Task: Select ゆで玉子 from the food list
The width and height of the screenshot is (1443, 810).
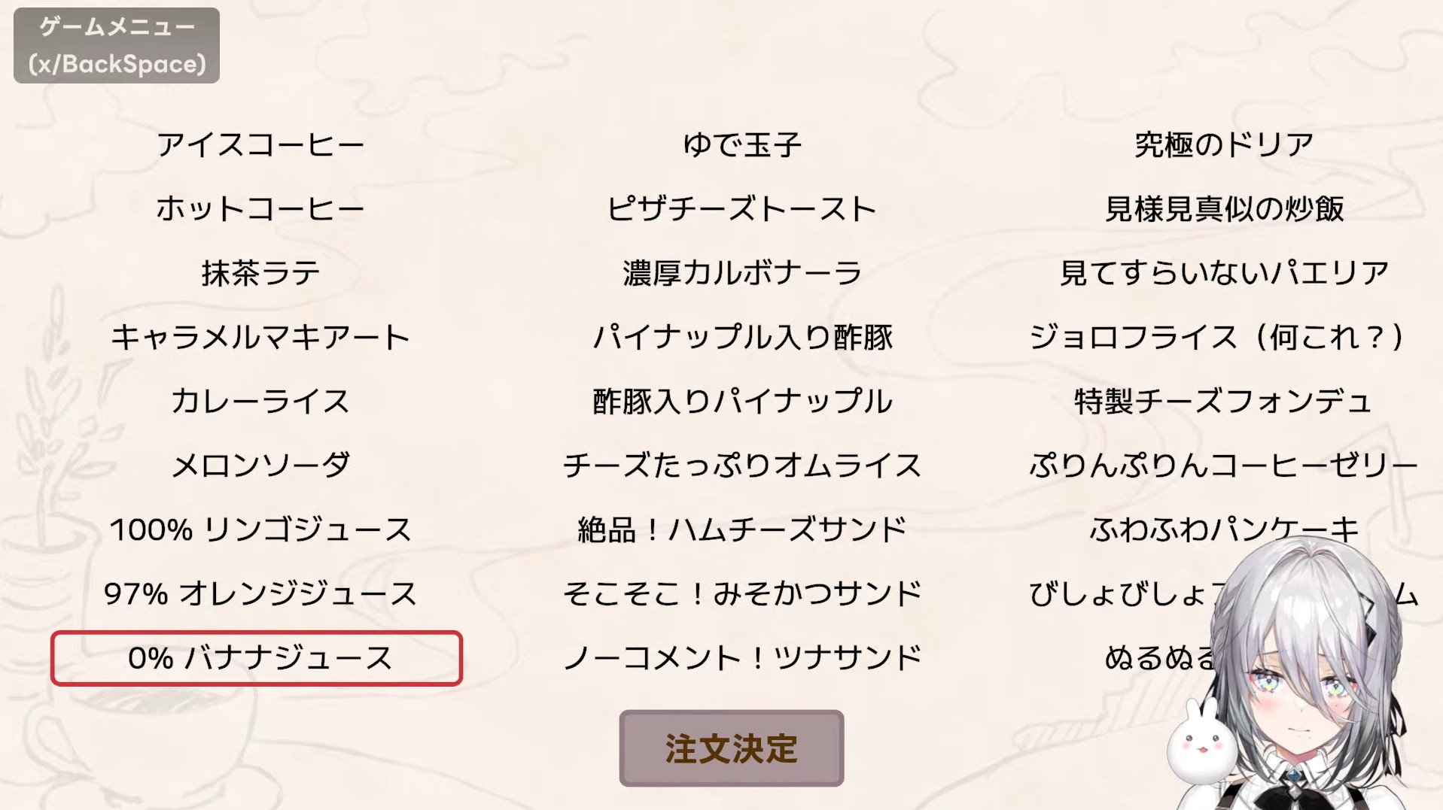Action: point(742,144)
